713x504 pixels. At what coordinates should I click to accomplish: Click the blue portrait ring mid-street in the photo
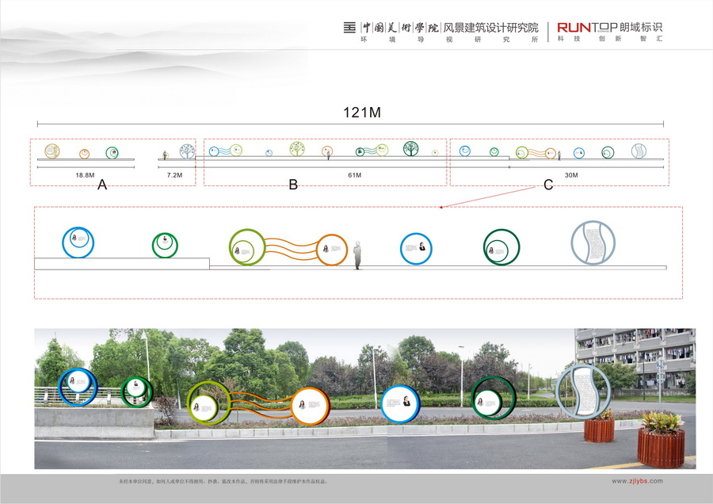tap(400, 404)
